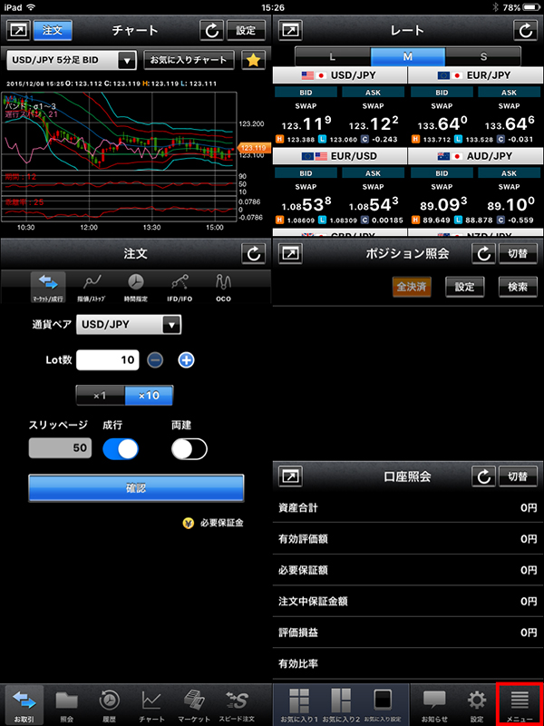Open the 履歴 history icon
The height and width of the screenshot is (726, 544).
109,703
